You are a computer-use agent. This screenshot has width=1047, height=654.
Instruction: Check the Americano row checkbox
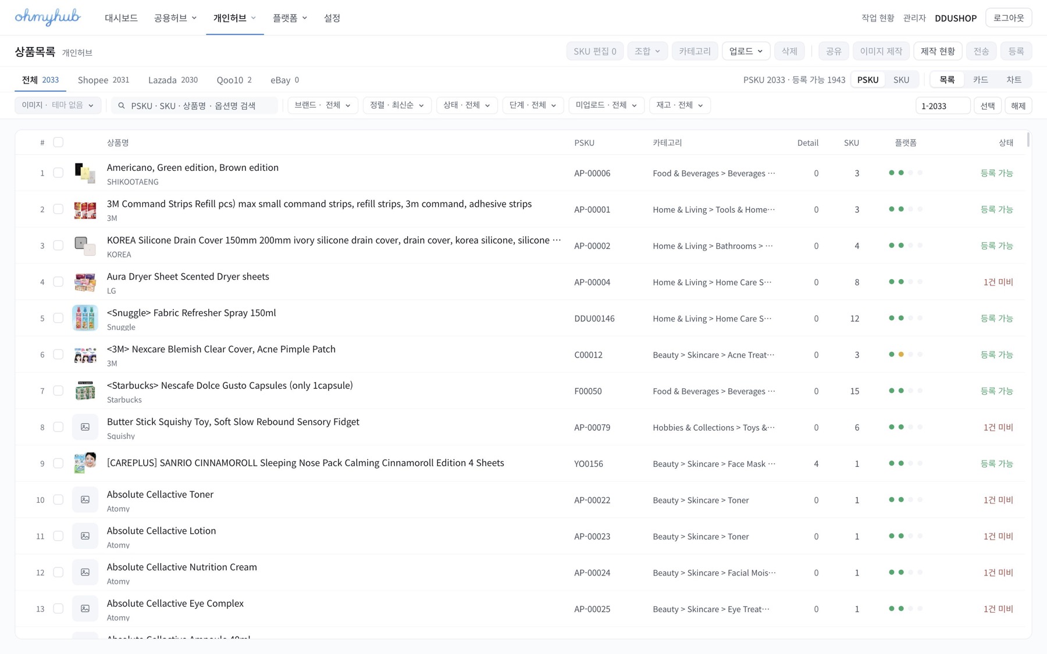coord(58,173)
